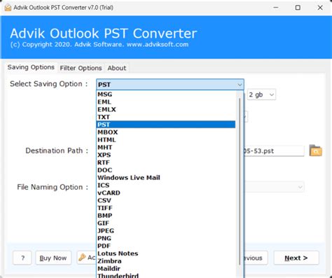This screenshot has height=278, width=332.
Task: Select PNG image format
Action: coord(166,238)
